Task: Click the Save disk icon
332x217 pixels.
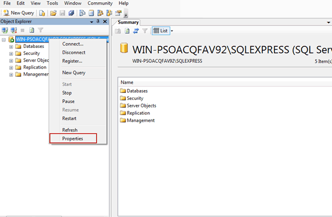Action: [x=62, y=13]
